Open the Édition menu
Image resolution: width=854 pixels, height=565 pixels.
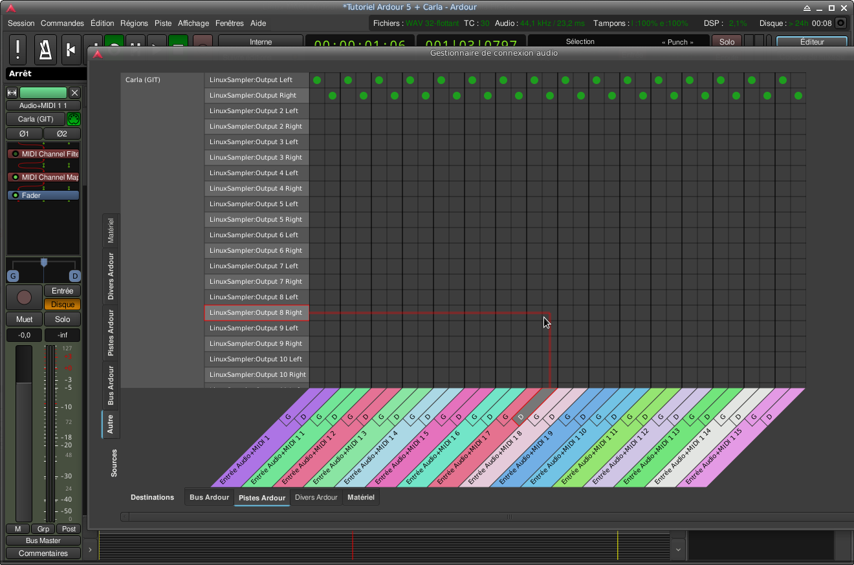click(102, 23)
